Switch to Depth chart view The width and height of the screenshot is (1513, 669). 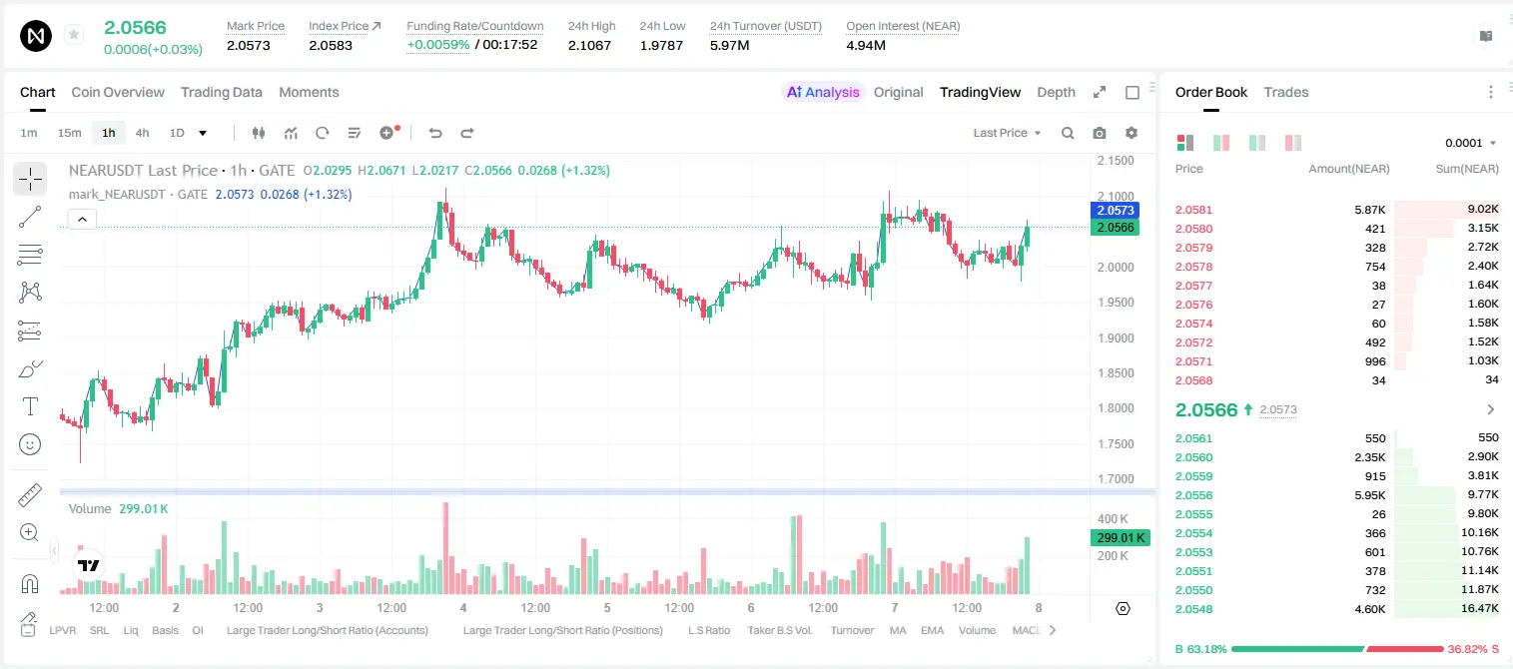pyautogui.click(x=1056, y=92)
